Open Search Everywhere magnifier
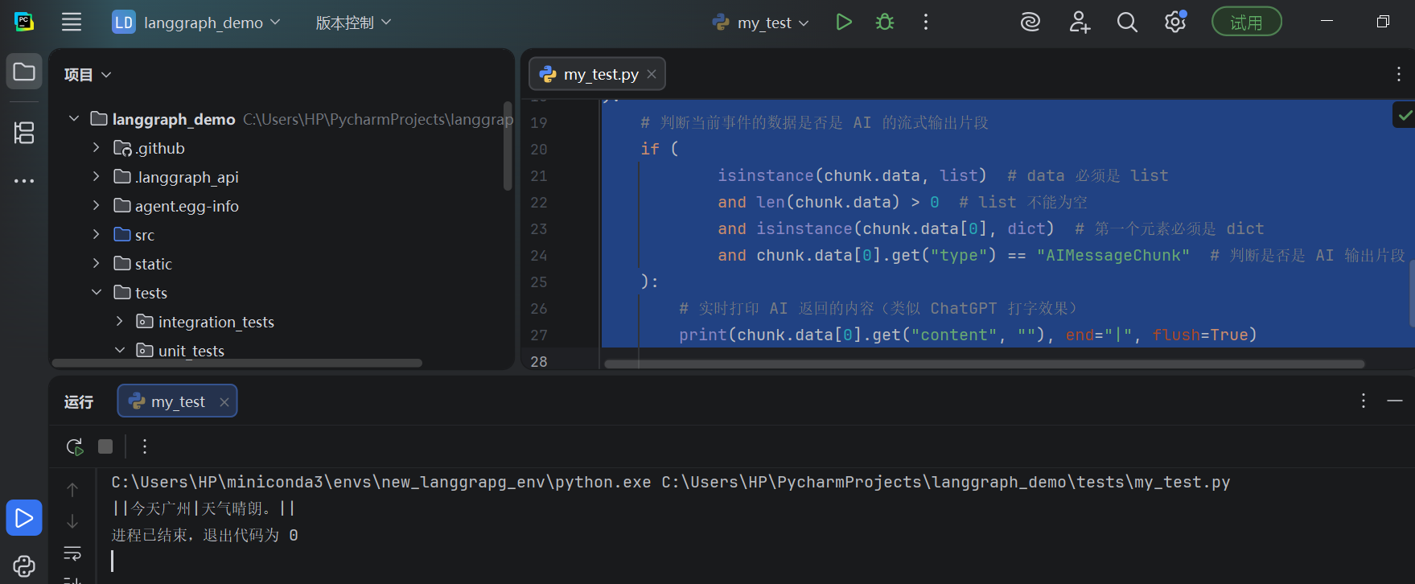The width and height of the screenshot is (1415, 584). point(1127,23)
